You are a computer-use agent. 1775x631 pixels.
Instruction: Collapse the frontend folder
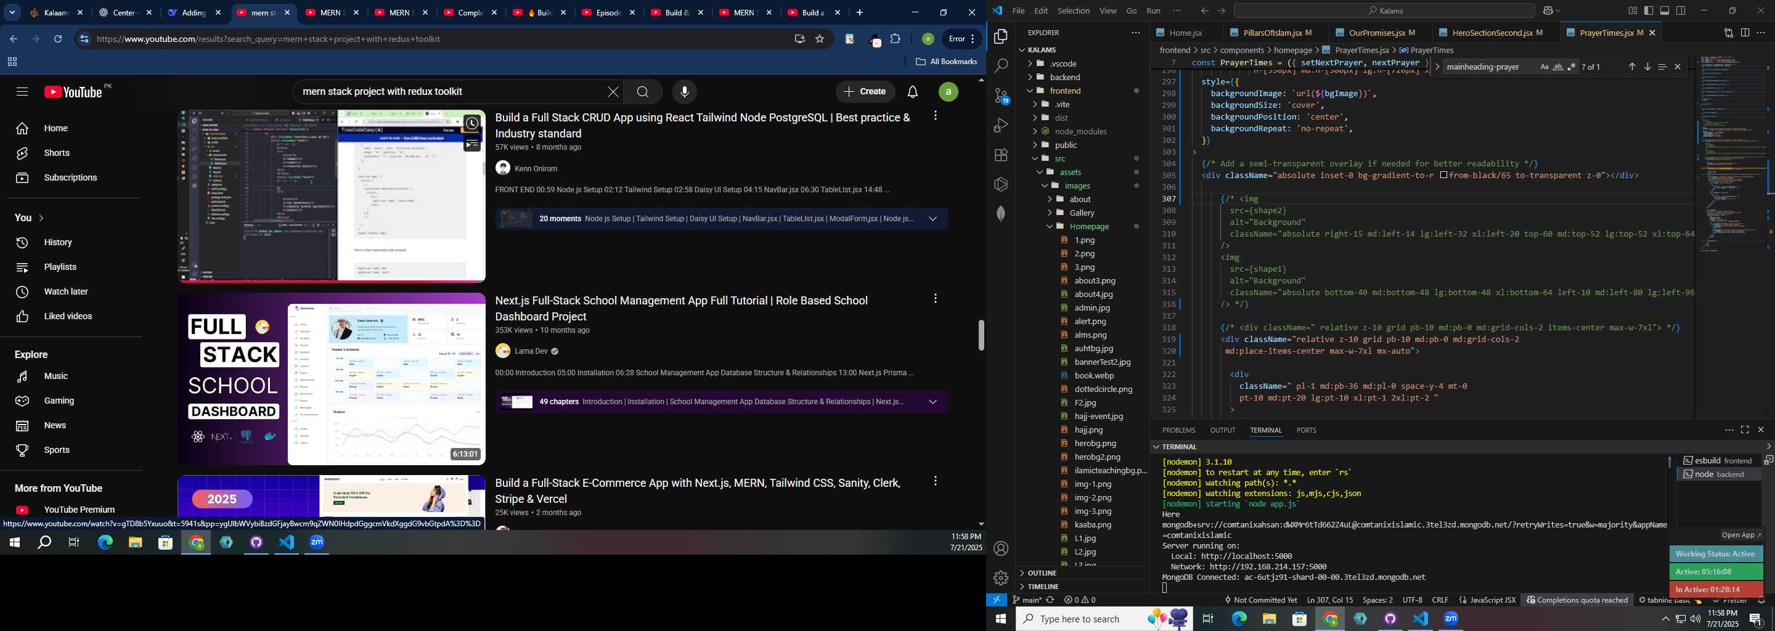[x=1065, y=91]
